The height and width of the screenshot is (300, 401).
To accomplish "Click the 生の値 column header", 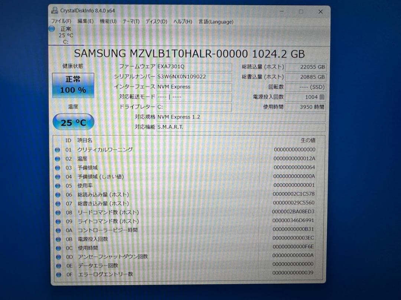I will [309, 141].
